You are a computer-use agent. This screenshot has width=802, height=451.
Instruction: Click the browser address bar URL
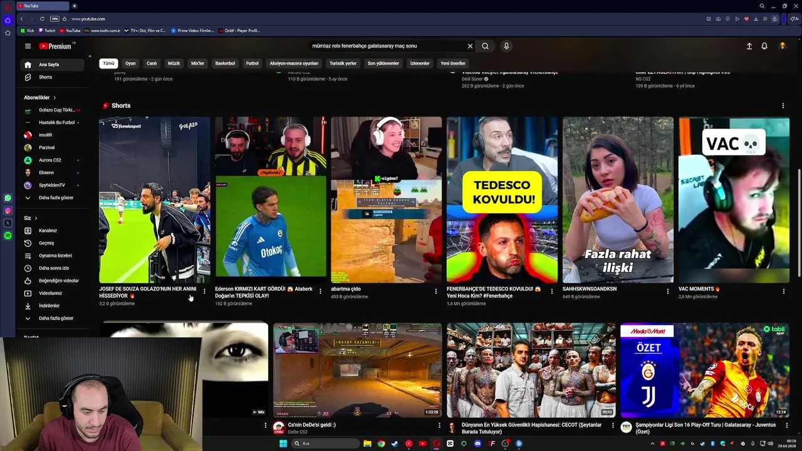(x=88, y=19)
